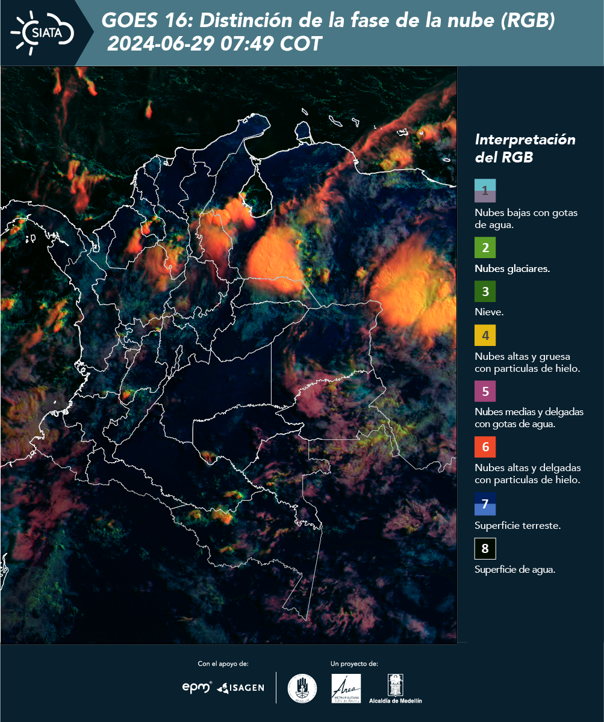This screenshot has width=604, height=722.
Task: Click the EPM logo in the footer
Action: pyautogui.click(x=197, y=687)
